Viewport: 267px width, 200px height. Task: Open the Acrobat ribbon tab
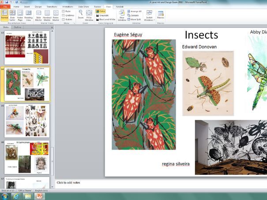click(120, 7)
